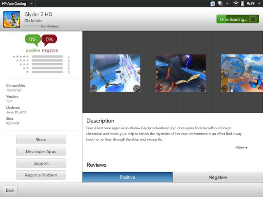Go Back using the bottom button
The height and width of the screenshot is (197, 263).
(10, 190)
